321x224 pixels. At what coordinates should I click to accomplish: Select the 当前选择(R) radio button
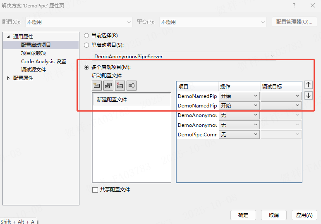point(86,36)
